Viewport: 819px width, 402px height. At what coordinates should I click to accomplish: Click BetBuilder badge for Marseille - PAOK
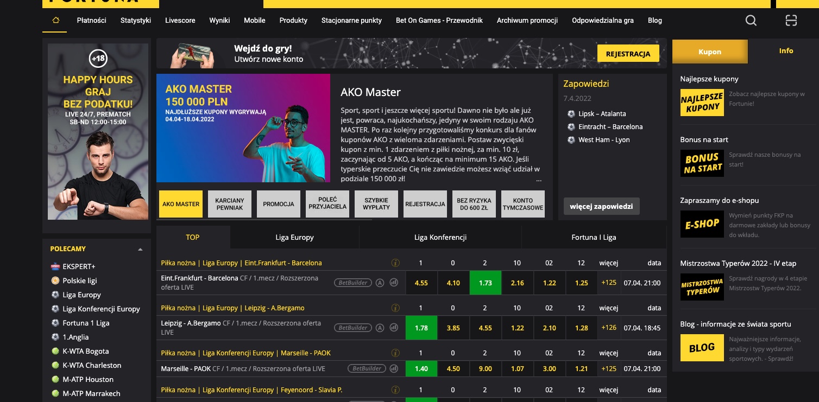click(x=367, y=369)
